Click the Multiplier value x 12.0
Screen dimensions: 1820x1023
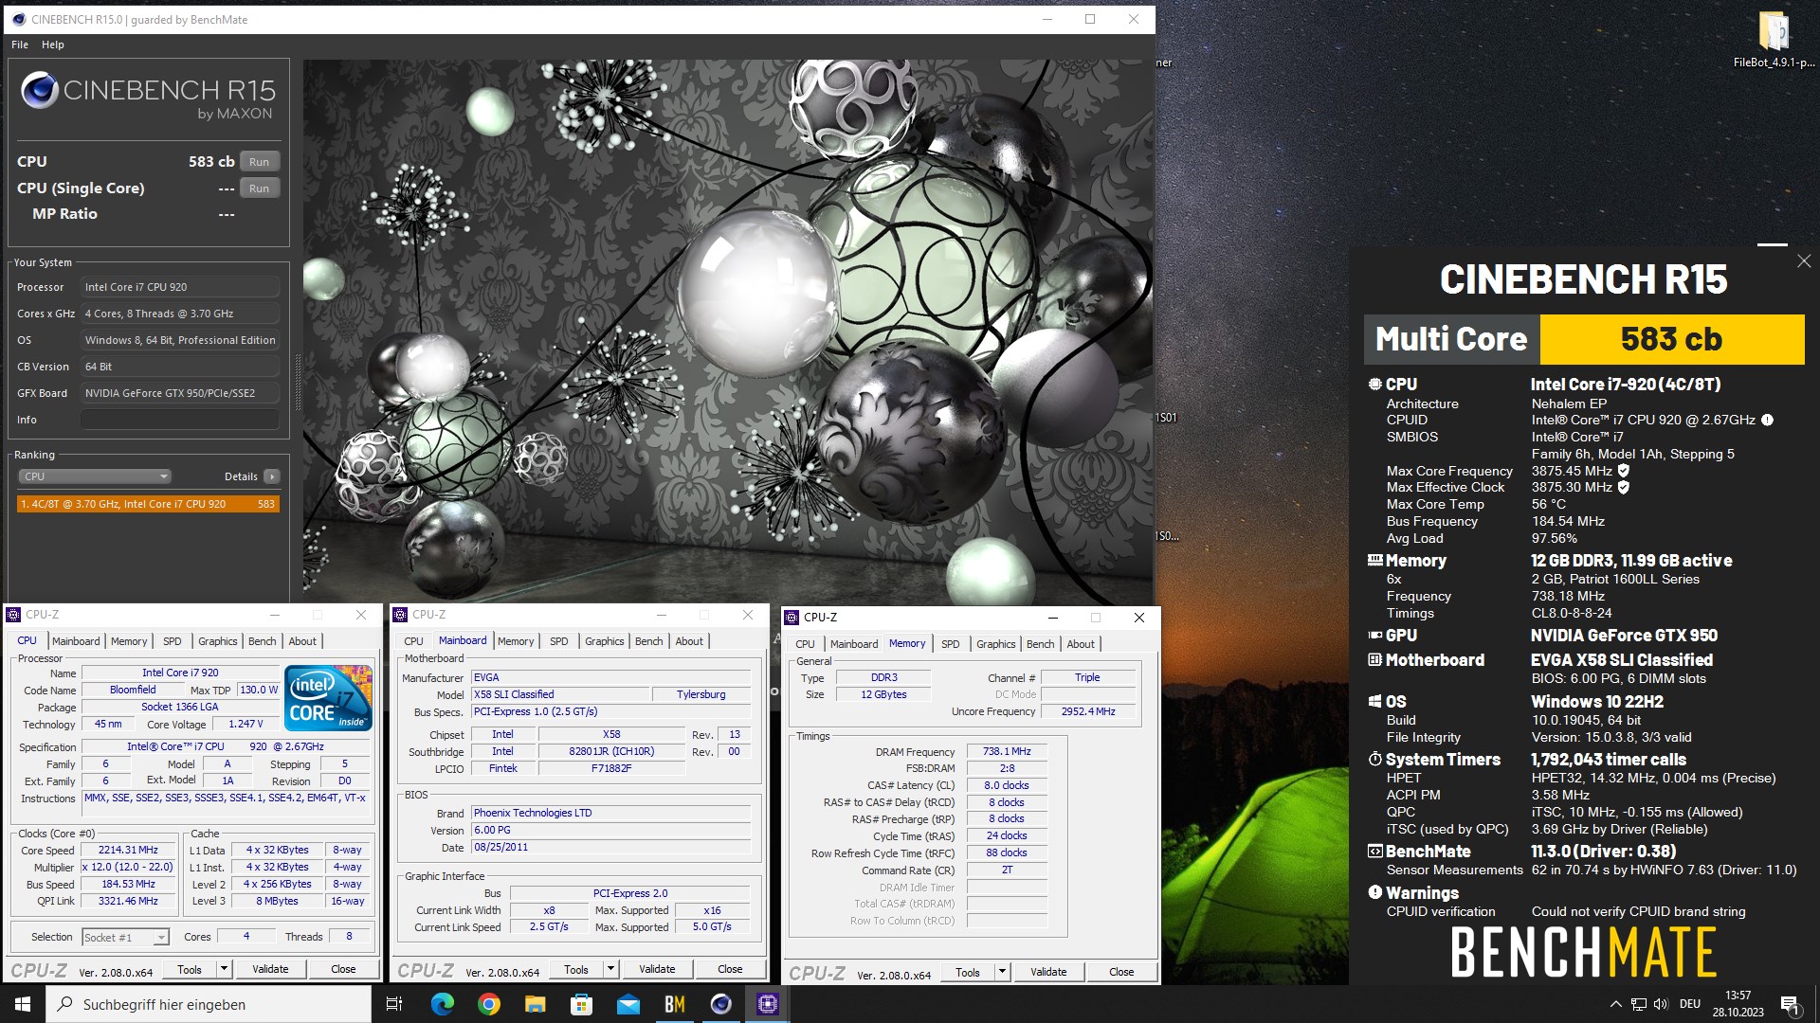[128, 867]
